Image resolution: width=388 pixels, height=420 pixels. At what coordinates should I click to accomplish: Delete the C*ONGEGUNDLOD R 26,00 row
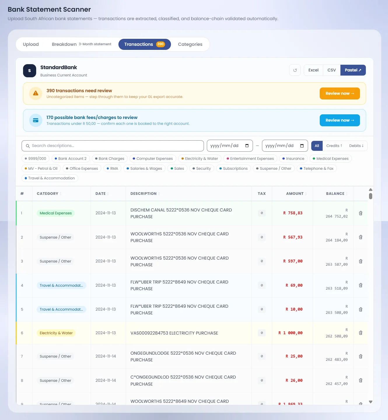point(361,380)
